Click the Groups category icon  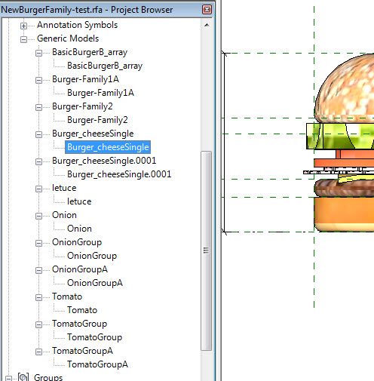pyautogui.click(x=23, y=377)
